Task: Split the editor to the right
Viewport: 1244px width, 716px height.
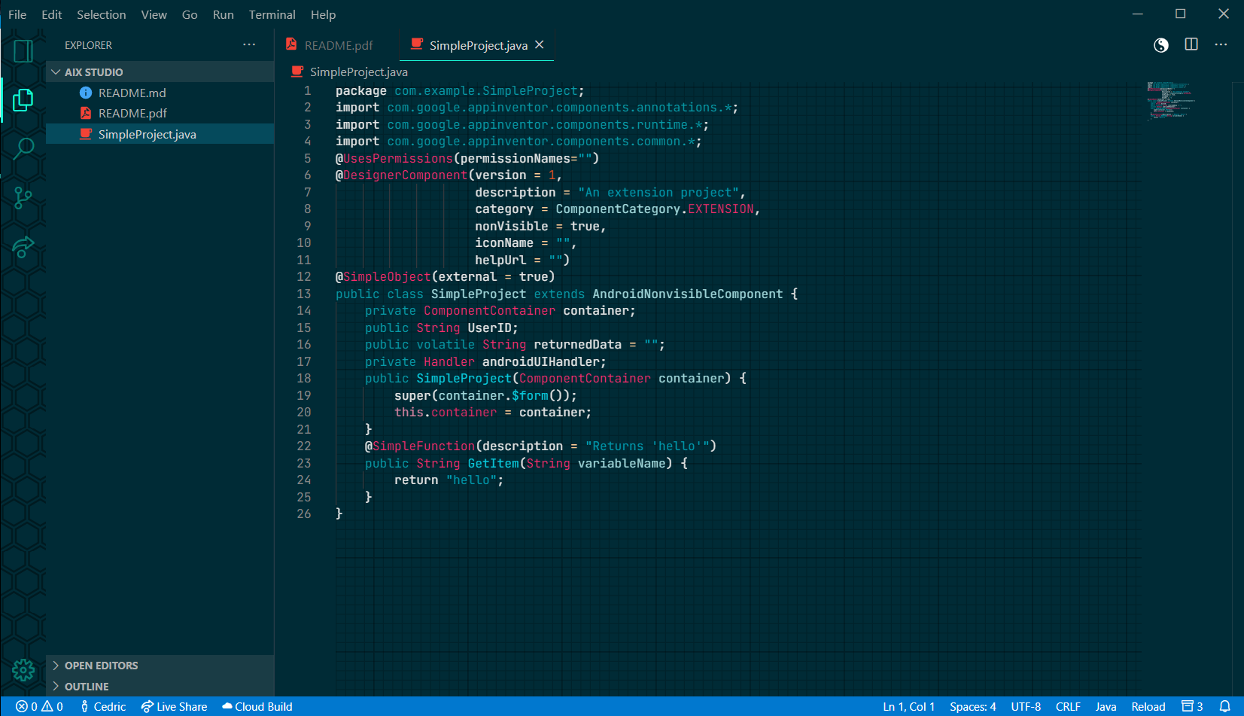Action: coord(1191,45)
